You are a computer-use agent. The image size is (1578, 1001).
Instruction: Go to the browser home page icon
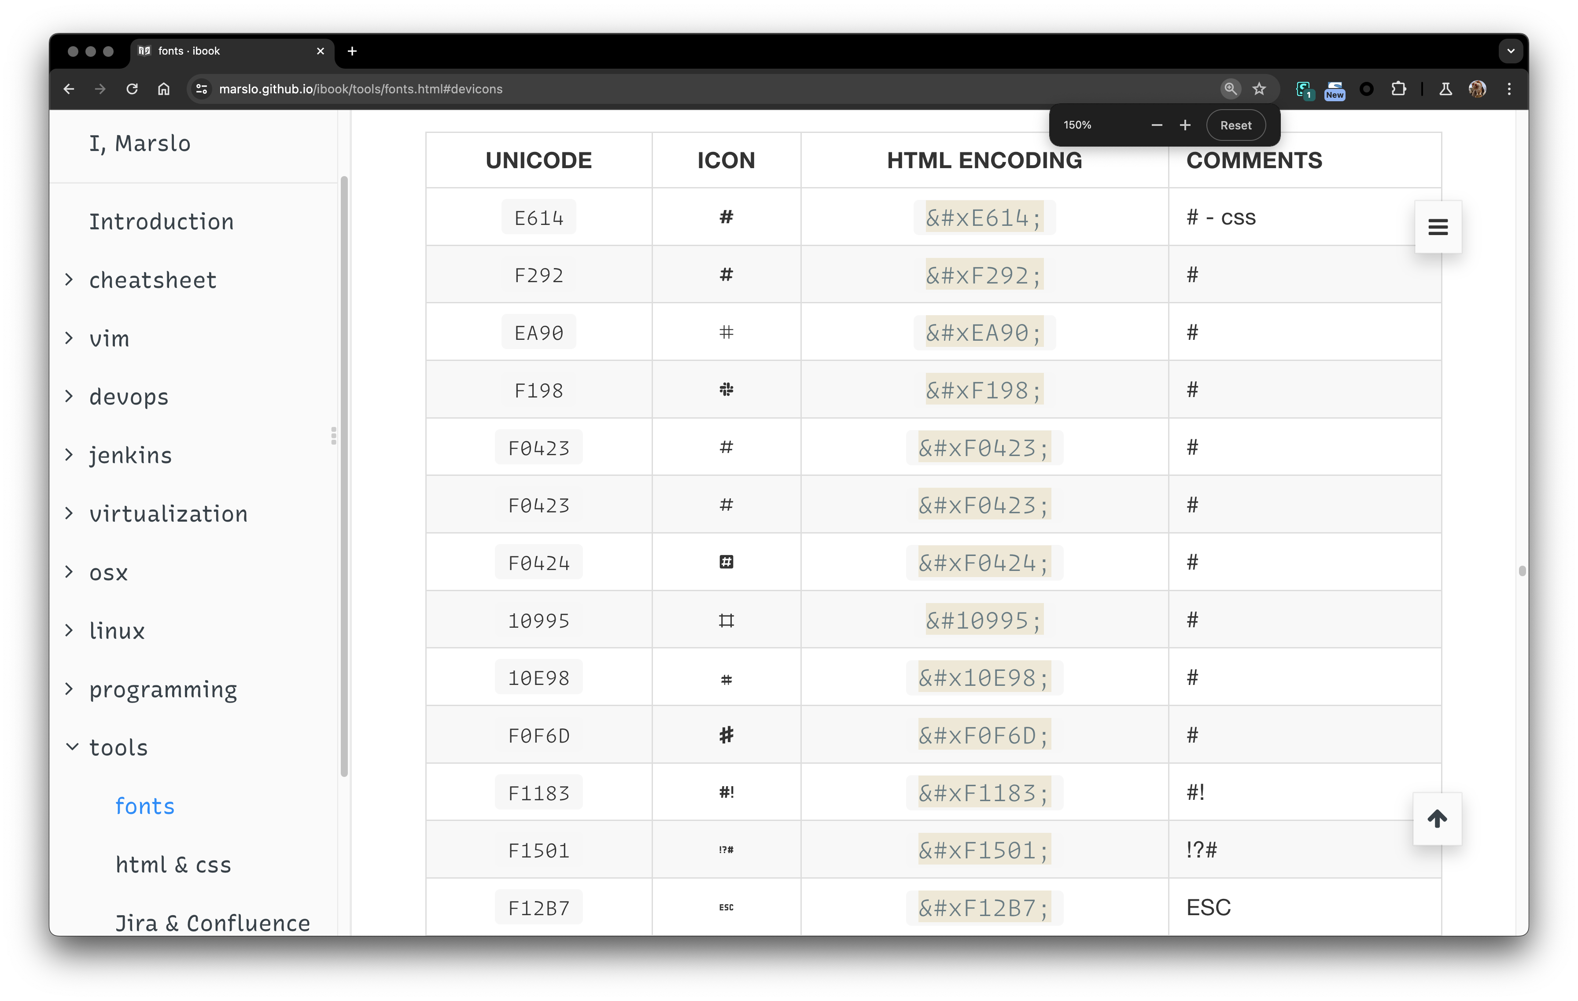point(164,89)
